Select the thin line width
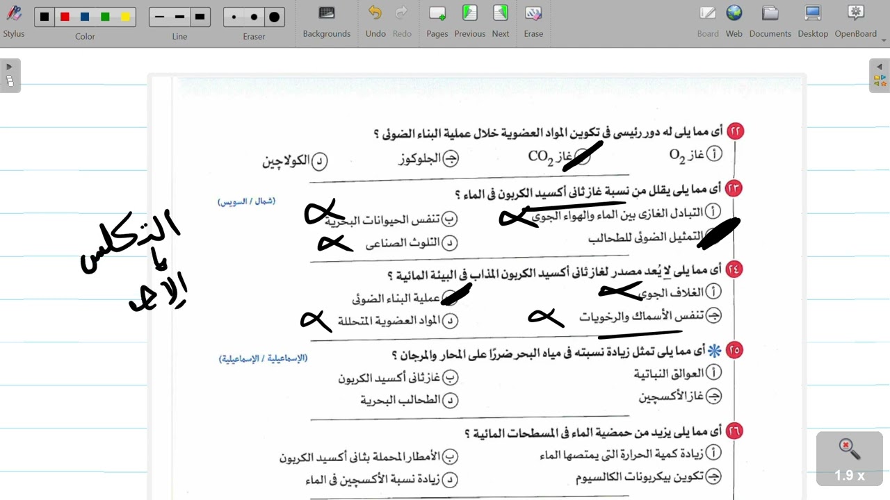This screenshot has width=890, height=500. (160, 17)
